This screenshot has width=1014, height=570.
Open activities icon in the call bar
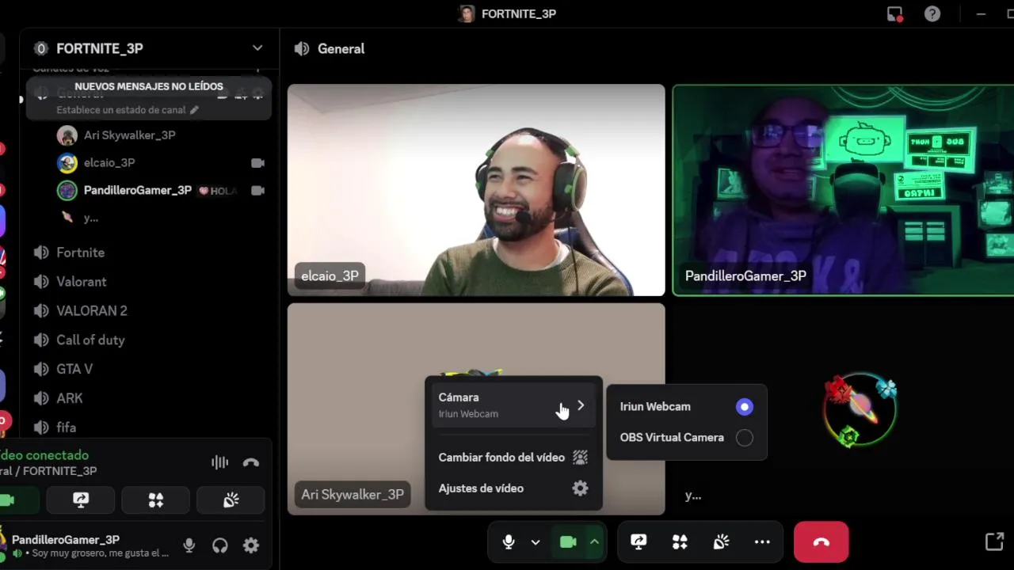(x=680, y=542)
